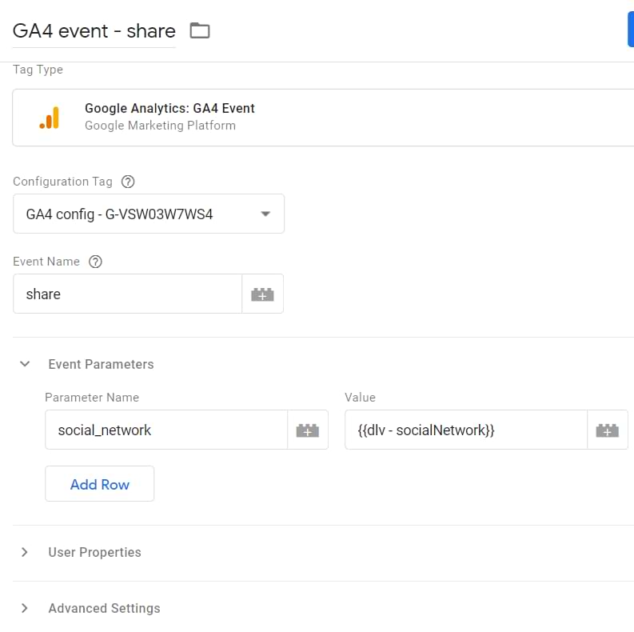
Task: Expand Advanced Settings using its chevron
Action: coord(25,608)
